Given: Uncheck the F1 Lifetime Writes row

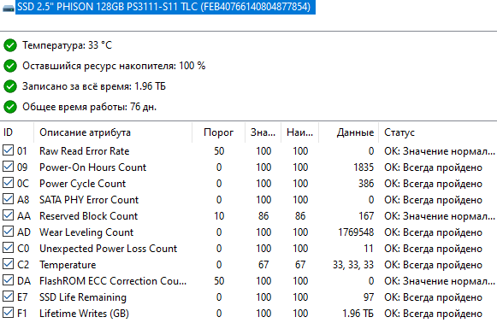Looking at the screenshot, I should (8, 313).
